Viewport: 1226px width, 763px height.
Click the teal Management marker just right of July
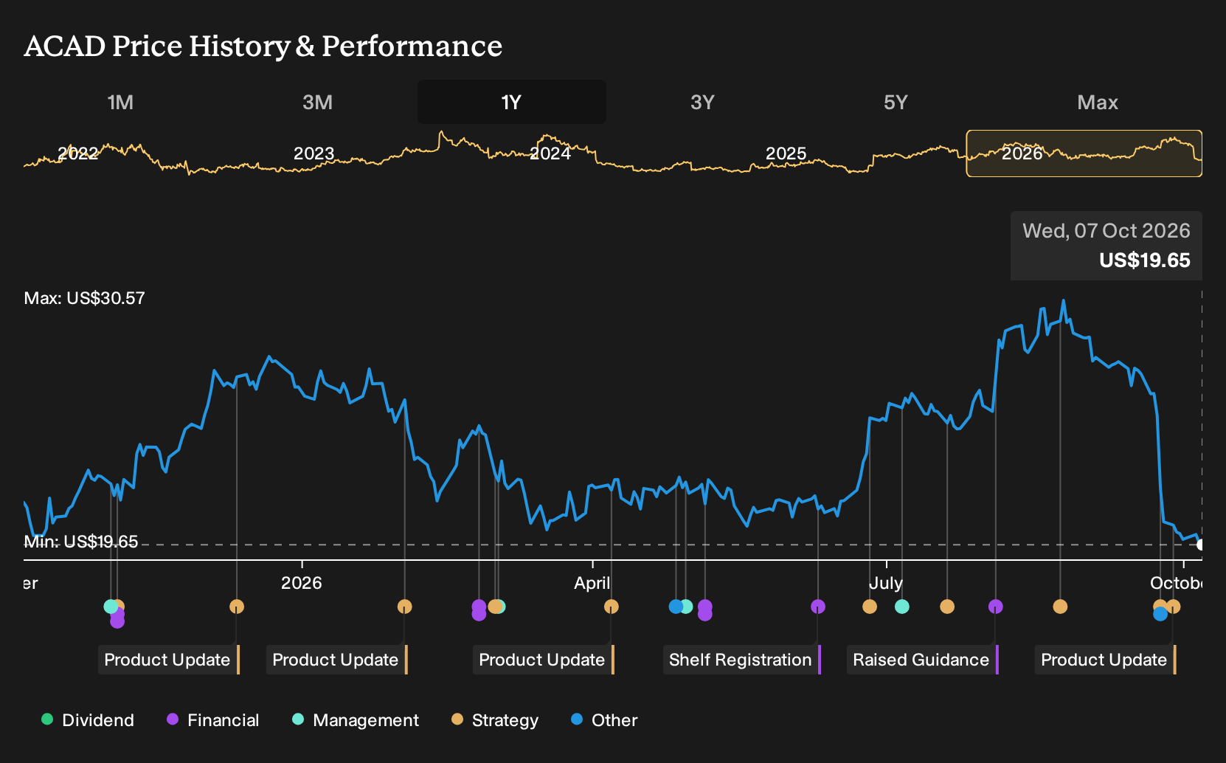tap(902, 607)
